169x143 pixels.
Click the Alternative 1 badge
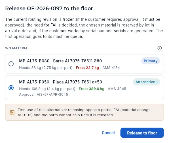click(x=147, y=82)
